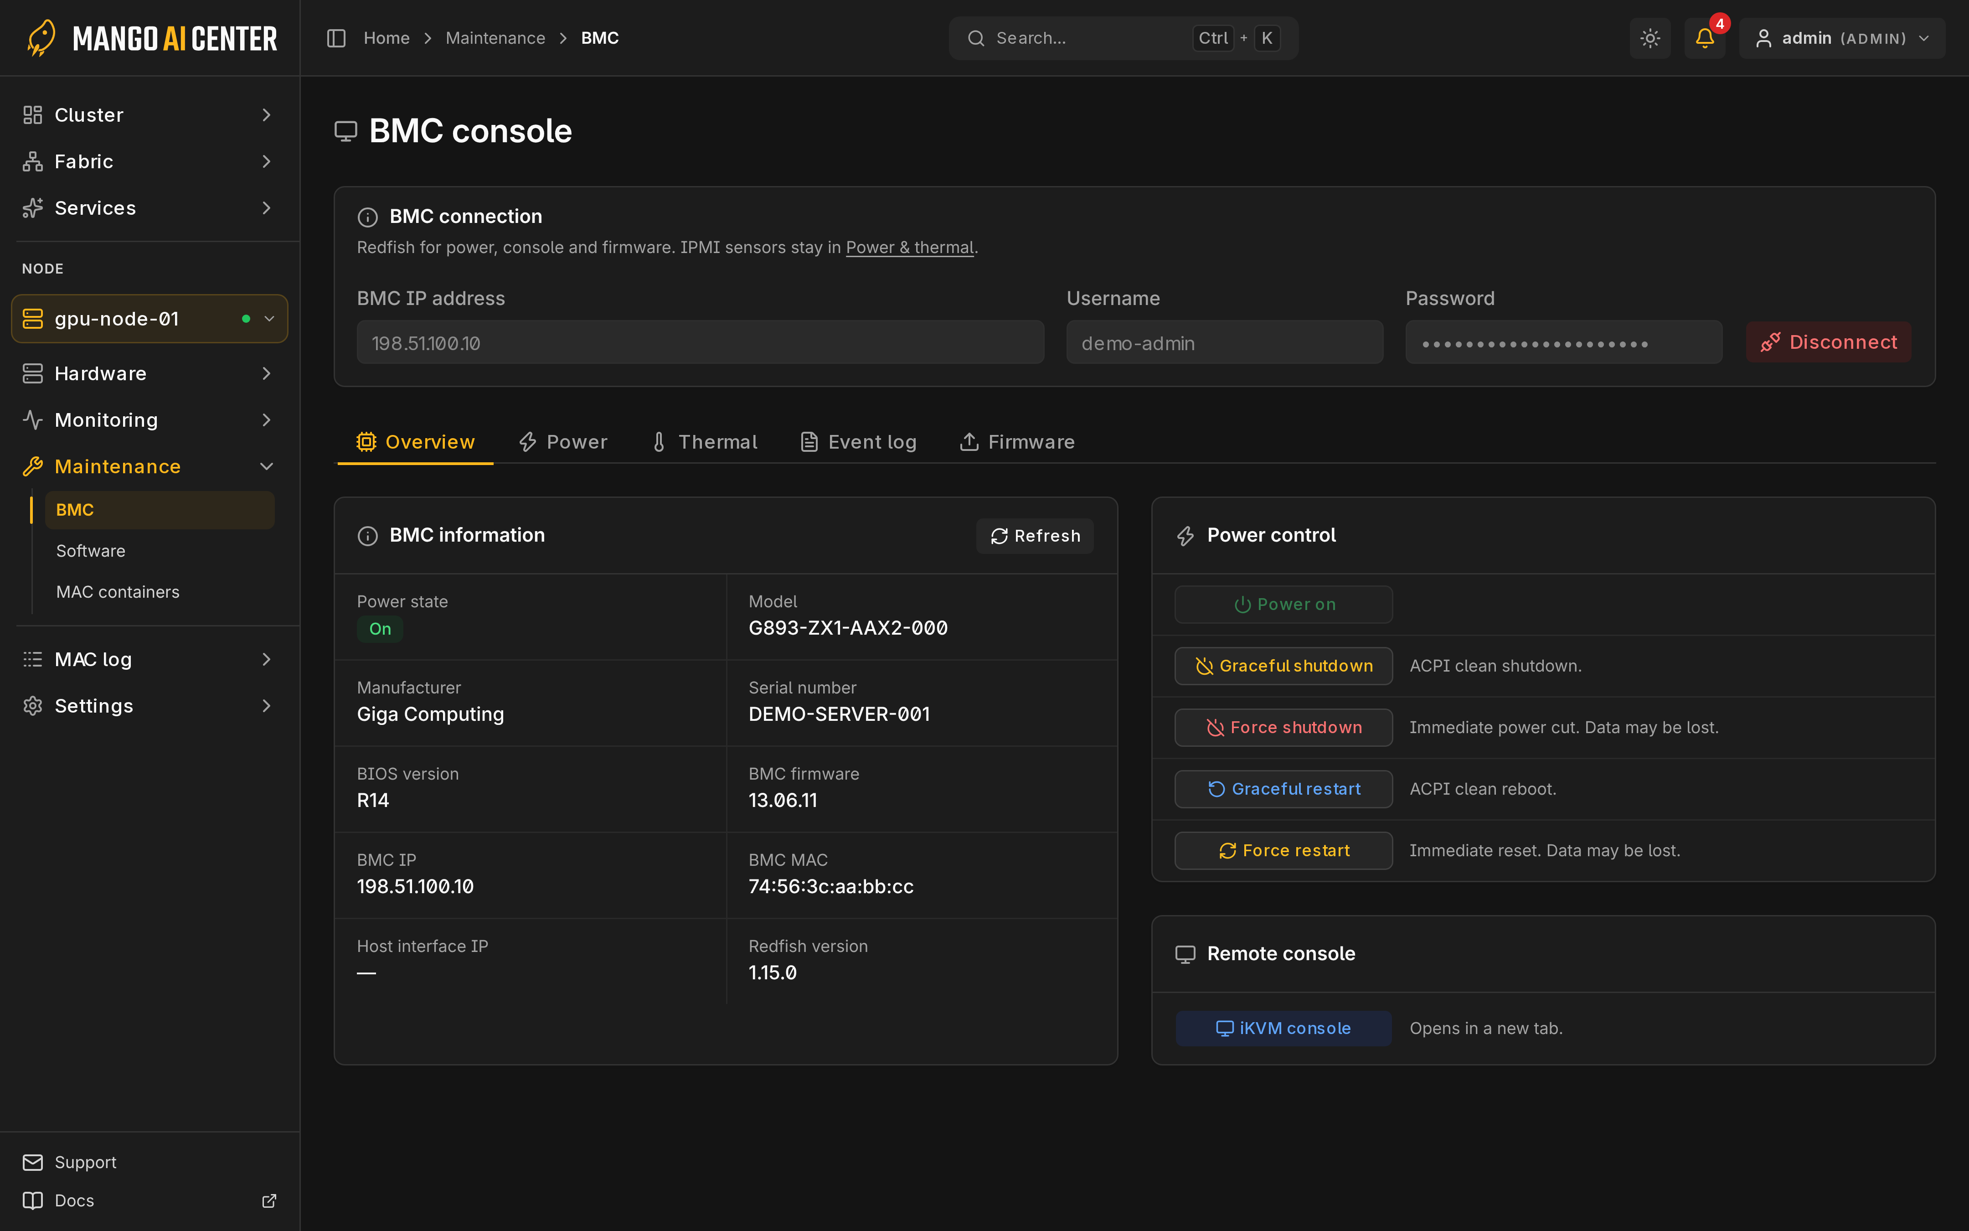Launch the iKVM console
The height and width of the screenshot is (1231, 1969).
[x=1283, y=1028]
